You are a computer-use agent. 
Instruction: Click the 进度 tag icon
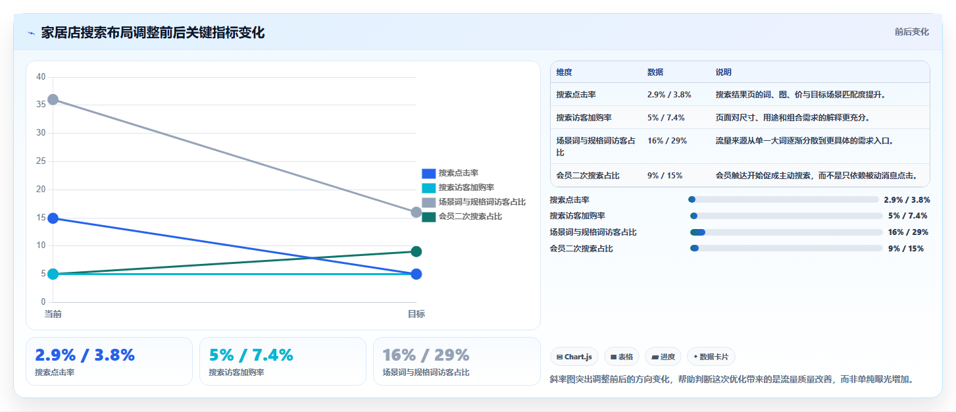(x=655, y=357)
